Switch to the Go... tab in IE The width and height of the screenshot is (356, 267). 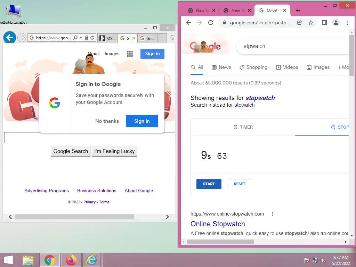point(147,38)
